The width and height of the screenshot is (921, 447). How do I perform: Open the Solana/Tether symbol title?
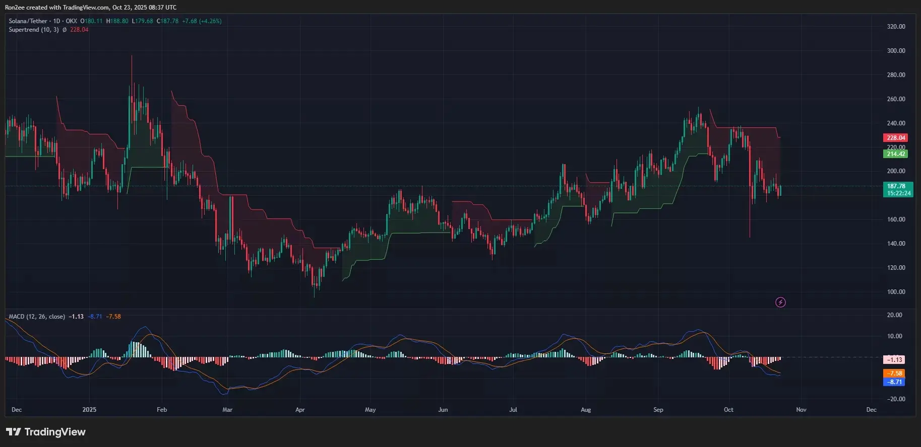[x=28, y=21]
